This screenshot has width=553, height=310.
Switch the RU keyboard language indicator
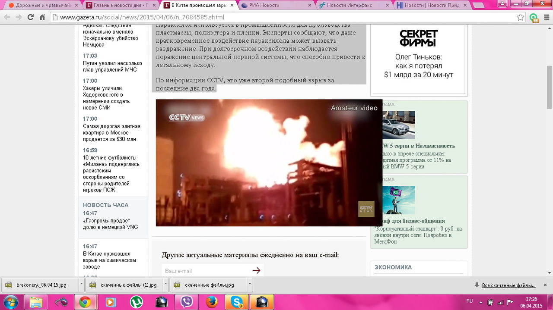469,301
